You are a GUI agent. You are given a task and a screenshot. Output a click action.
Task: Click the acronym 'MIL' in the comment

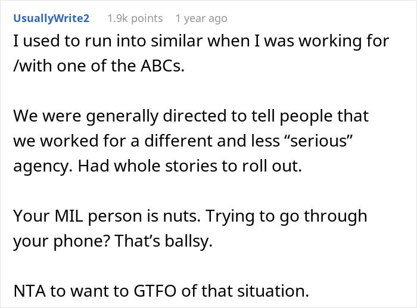click(x=69, y=216)
